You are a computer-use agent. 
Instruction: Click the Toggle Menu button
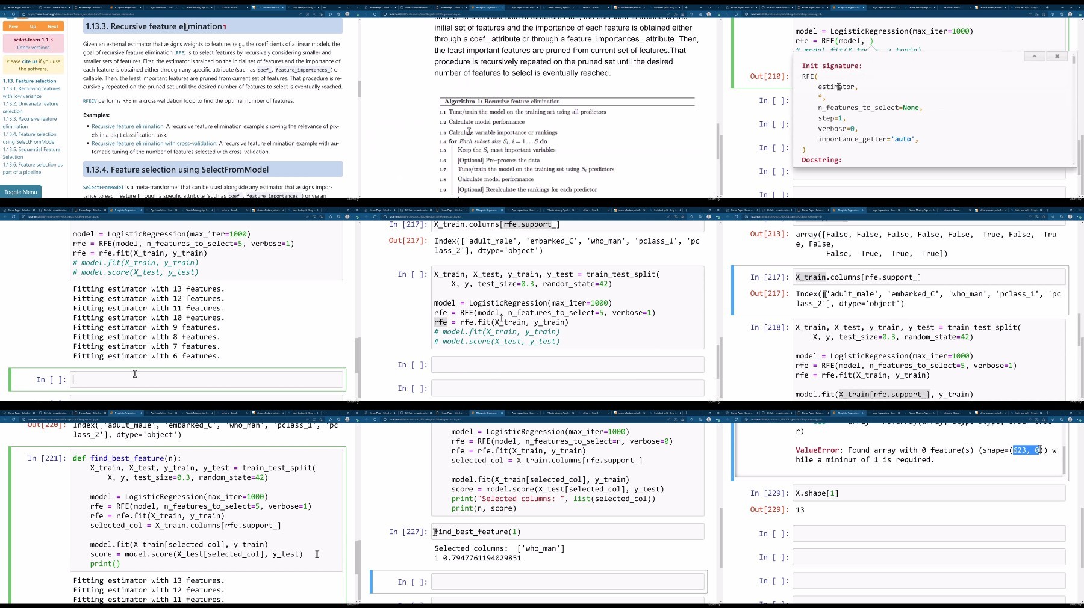click(20, 192)
